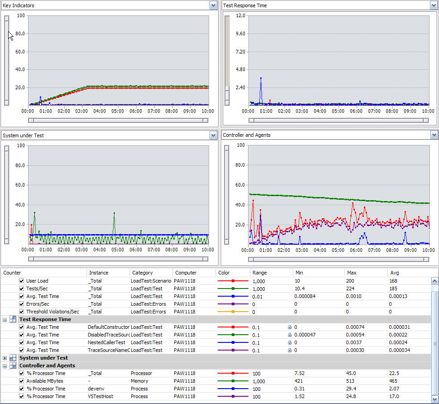439x404 pixels.
Task: Click the counter list scroll down arrow
Action: [434, 399]
